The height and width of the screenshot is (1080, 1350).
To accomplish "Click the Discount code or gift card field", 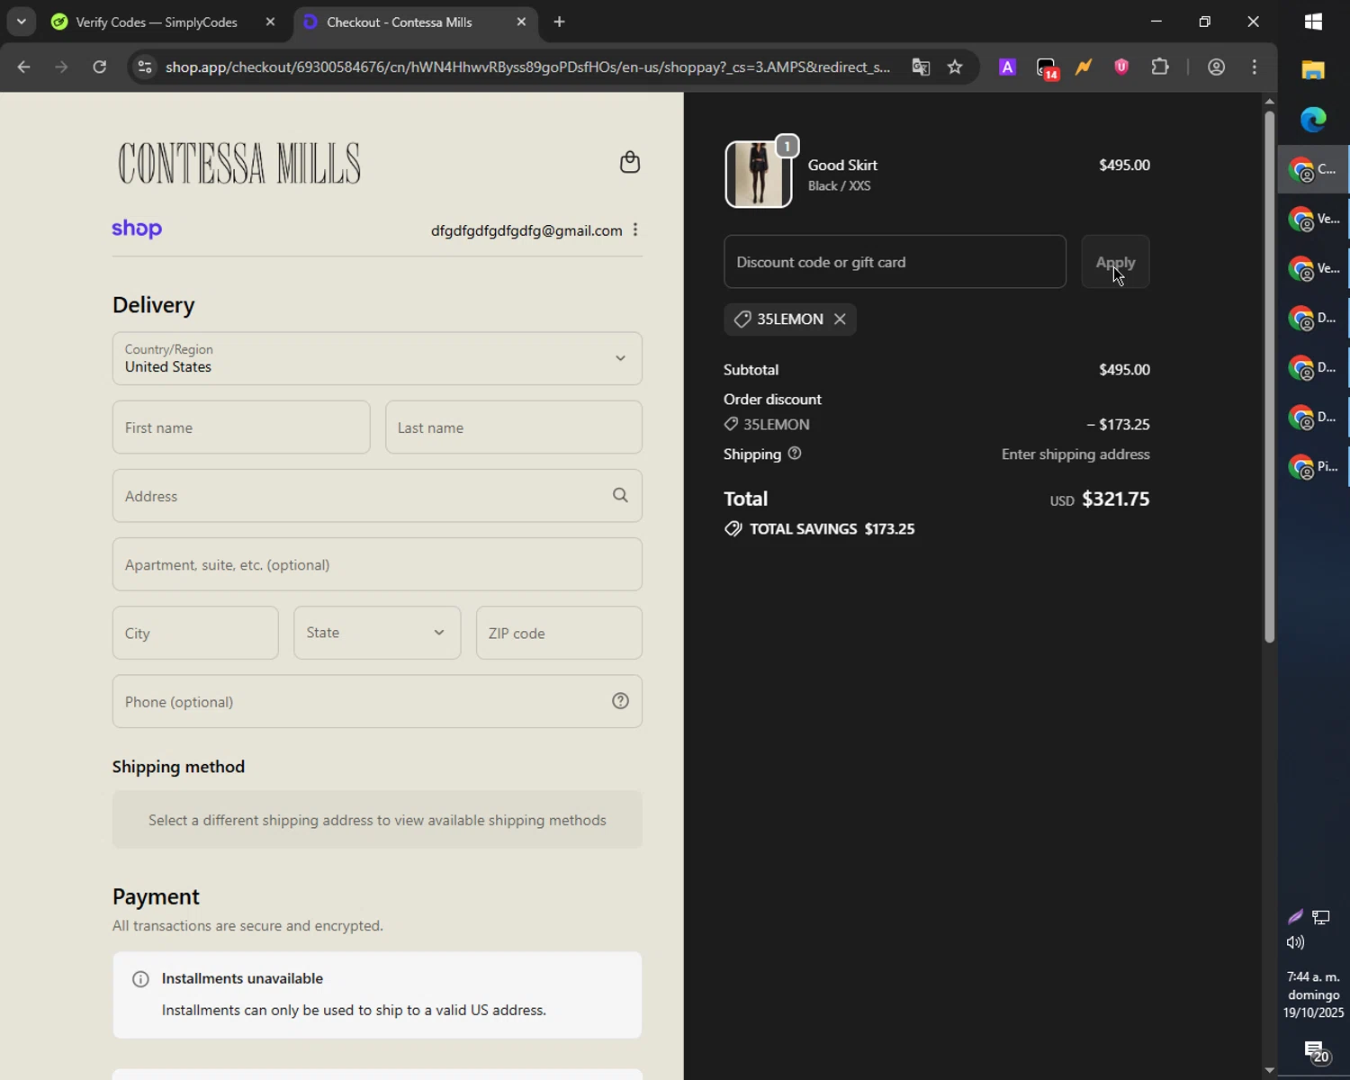I will tap(895, 262).
